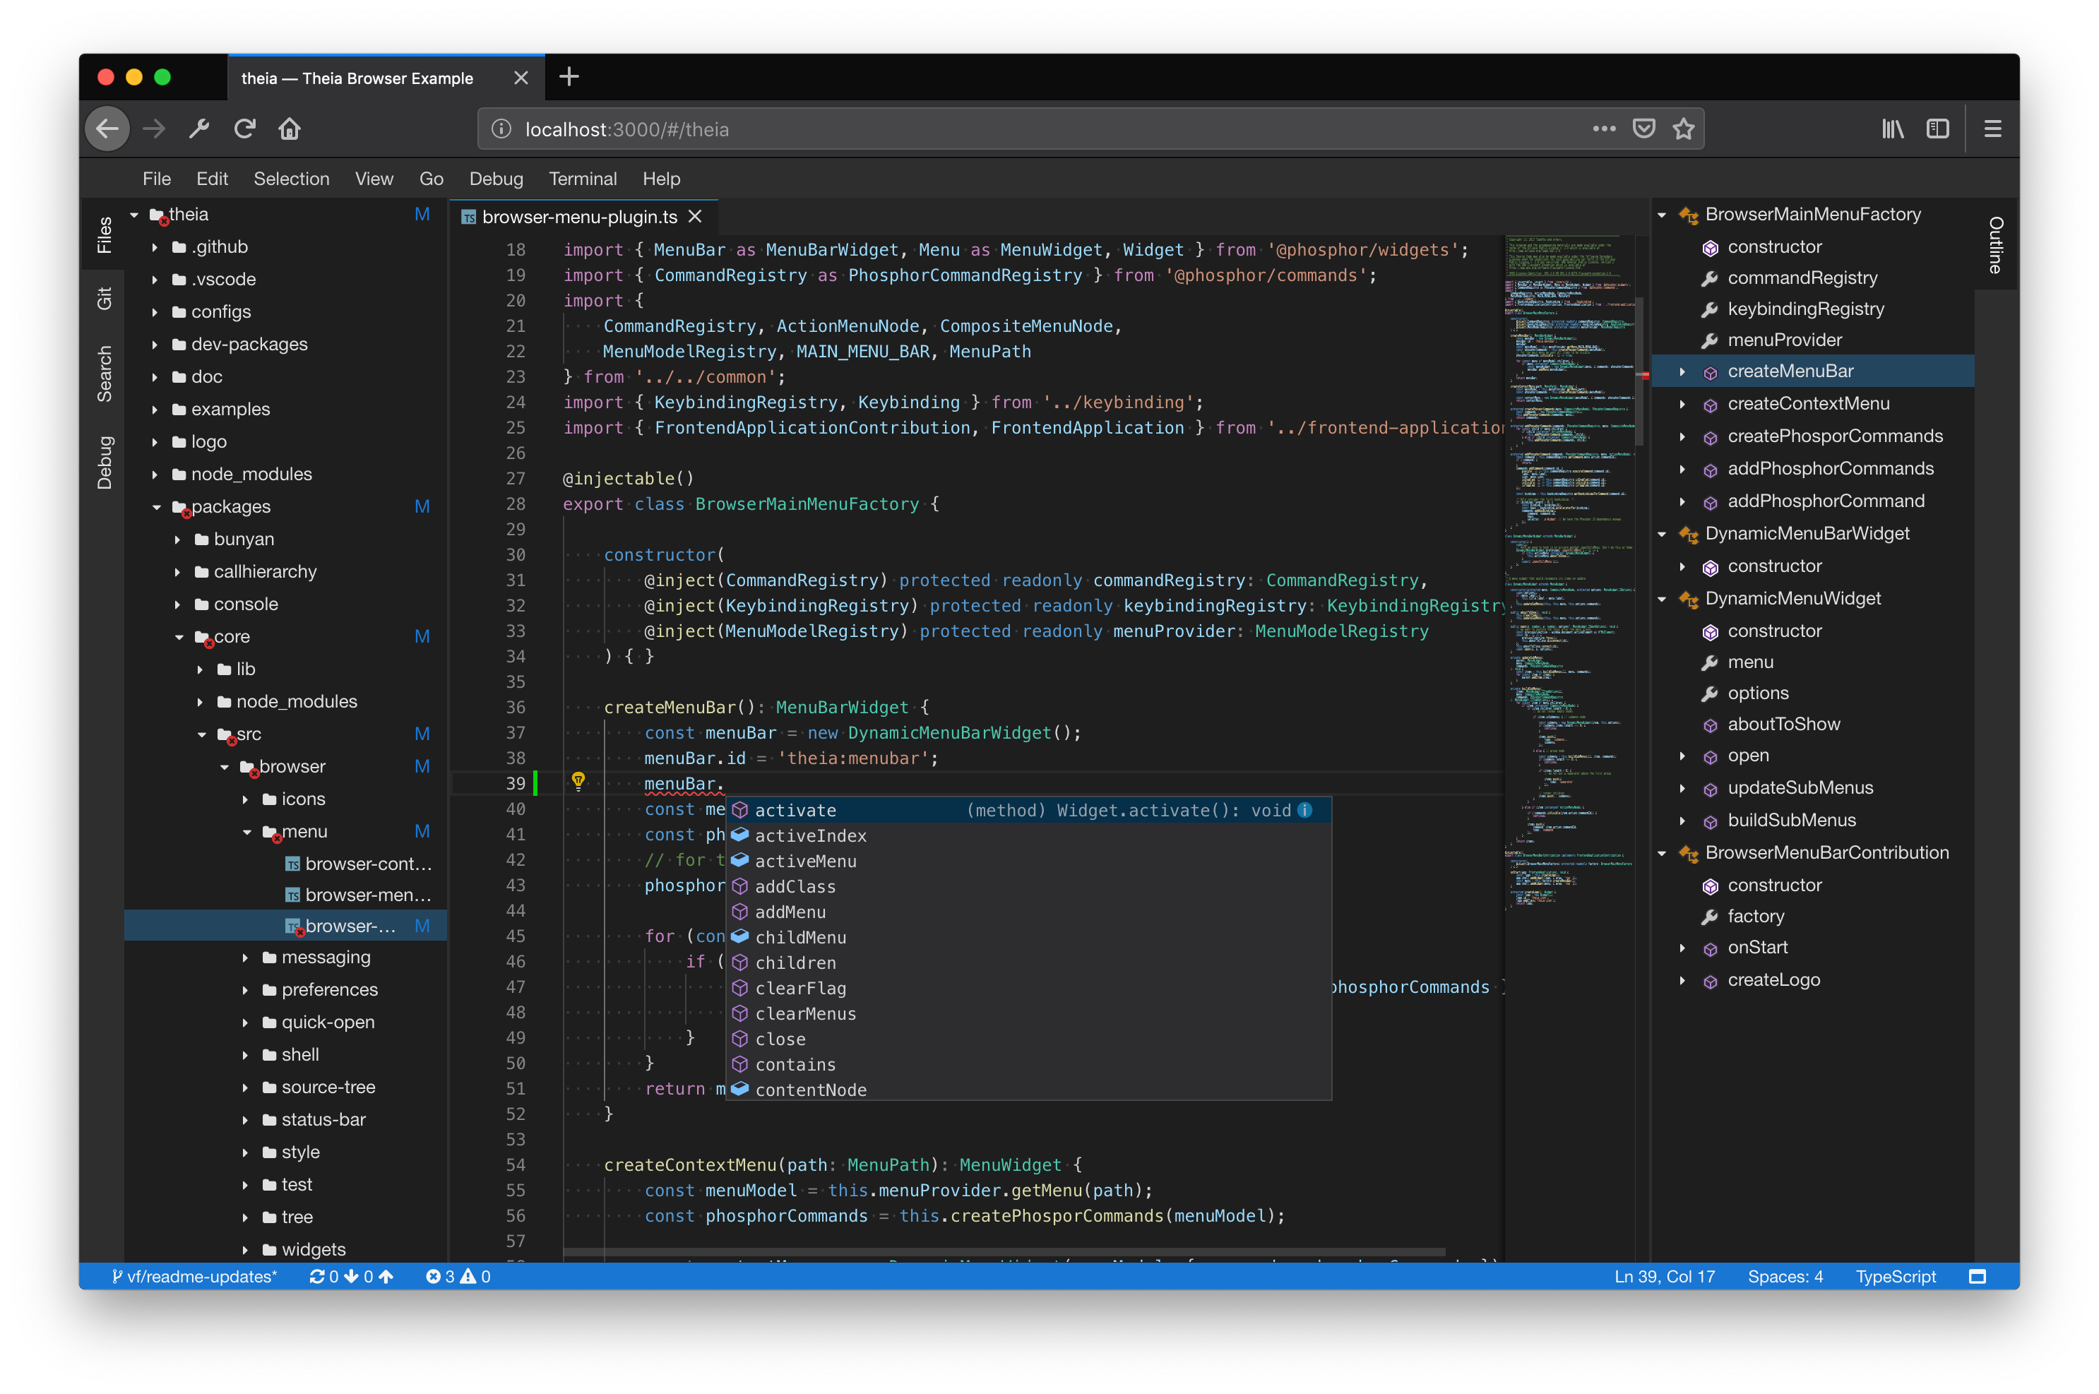Expand the .github folder

pyautogui.click(x=155, y=247)
